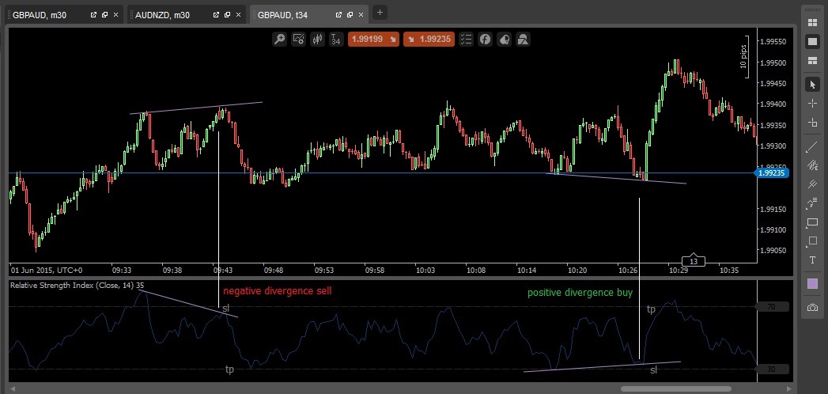Select the 'positive divergence buy' text annotation
The height and width of the screenshot is (394, 828).
point(580,292)
